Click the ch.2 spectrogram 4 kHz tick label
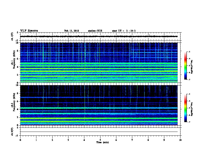 pos(18,109)
